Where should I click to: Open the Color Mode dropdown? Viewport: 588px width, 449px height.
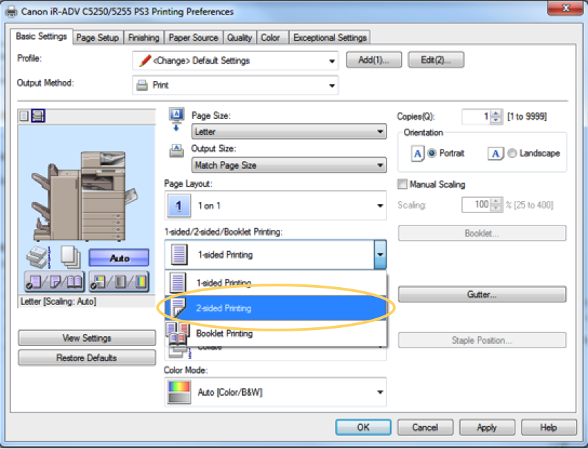[275, 392]
